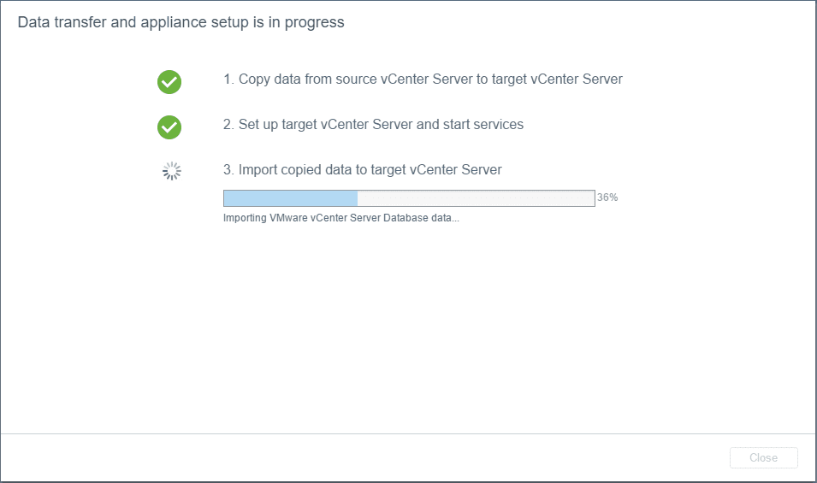The image size is (817, 483).
Task: Click the number '2.' of the second step
Action: tap(228, 124)
